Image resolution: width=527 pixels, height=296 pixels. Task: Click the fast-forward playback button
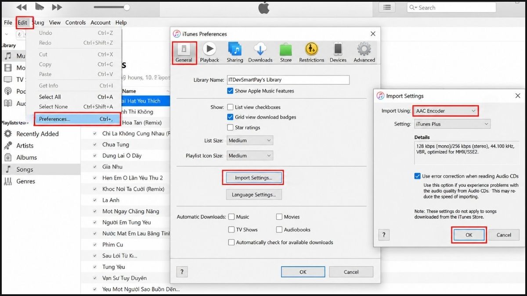(x=57, y=7)
